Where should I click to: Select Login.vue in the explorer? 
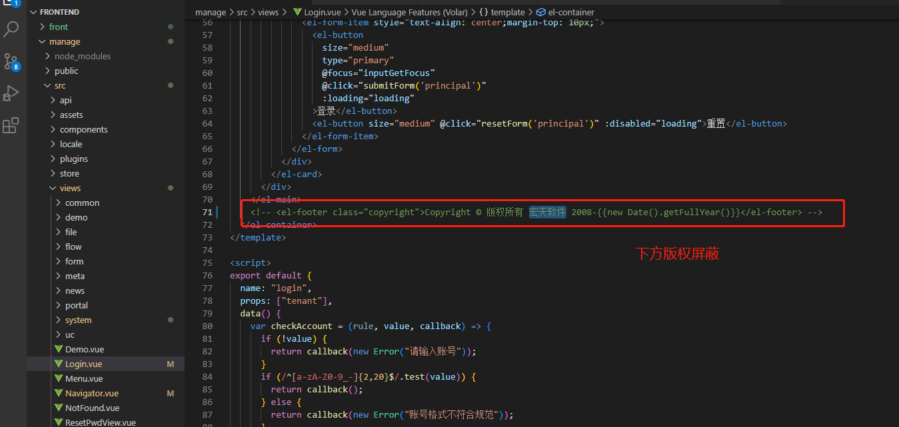click(x=84, y=364)
